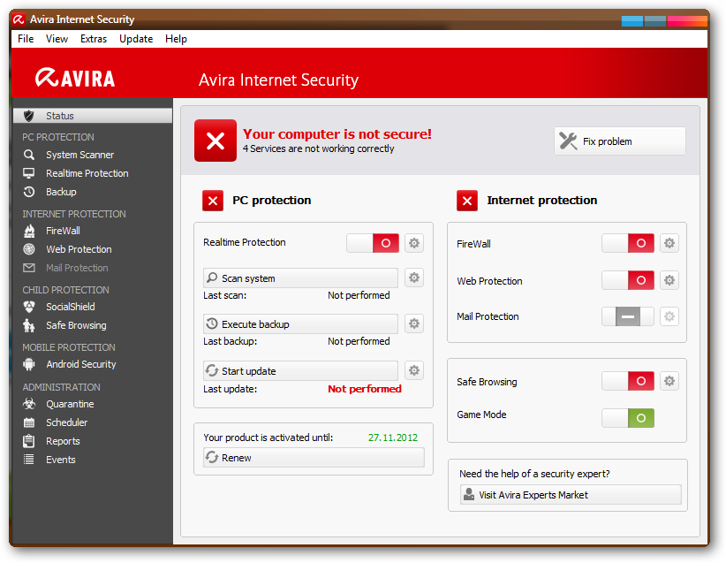Enable the Safe Browsing switch
The width and height of the screenshot is (726, 563).
[x=628, y=381]
